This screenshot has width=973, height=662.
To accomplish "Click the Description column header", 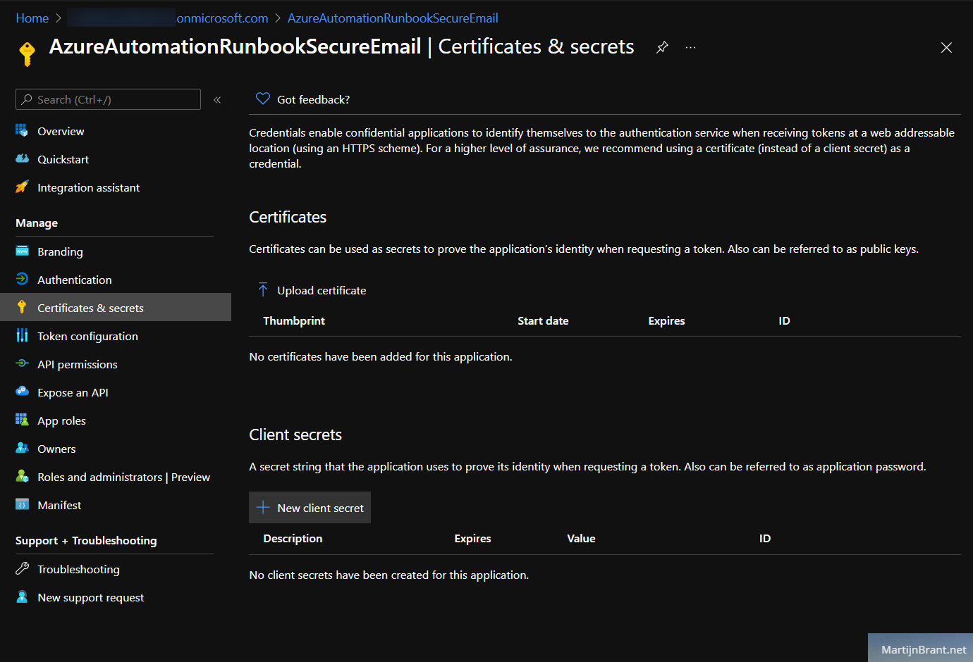I will point(293,538).
